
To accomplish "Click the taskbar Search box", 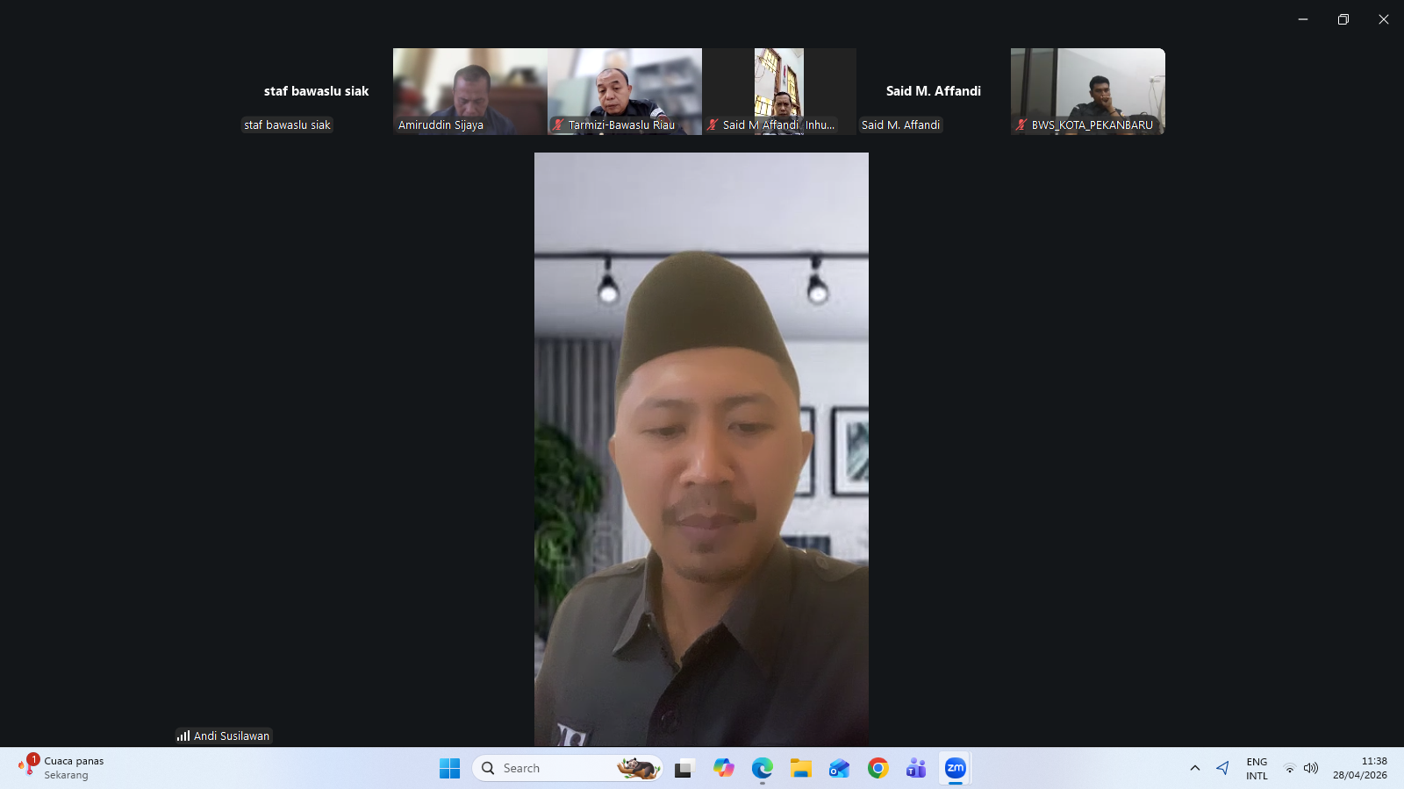I will [553, 769].
